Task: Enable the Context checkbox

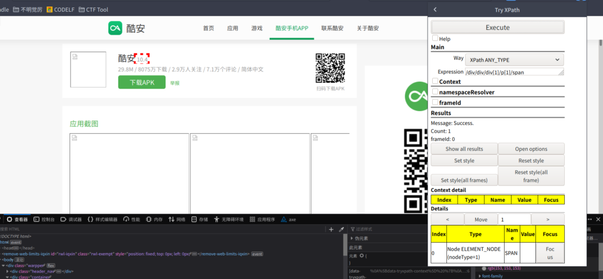Action: click(x=435, y=82)
